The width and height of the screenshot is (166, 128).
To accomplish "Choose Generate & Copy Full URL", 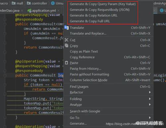I will 90,21.
